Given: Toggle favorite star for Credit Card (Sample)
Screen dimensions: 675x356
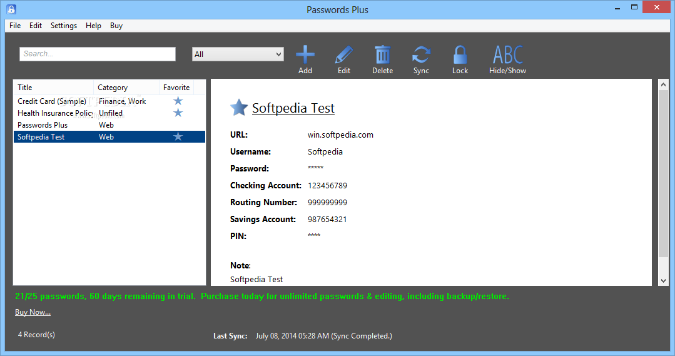Looking at the screenshot, I should tap(178, 101).
